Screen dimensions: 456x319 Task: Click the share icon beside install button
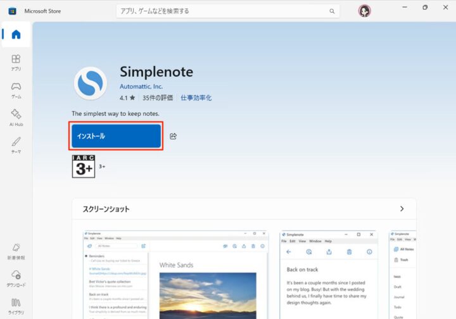point(174,136)
